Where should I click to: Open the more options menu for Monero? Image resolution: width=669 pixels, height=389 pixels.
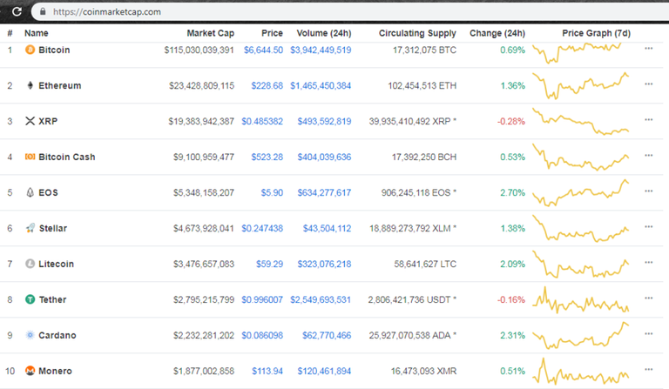click(x=648, y=369)
